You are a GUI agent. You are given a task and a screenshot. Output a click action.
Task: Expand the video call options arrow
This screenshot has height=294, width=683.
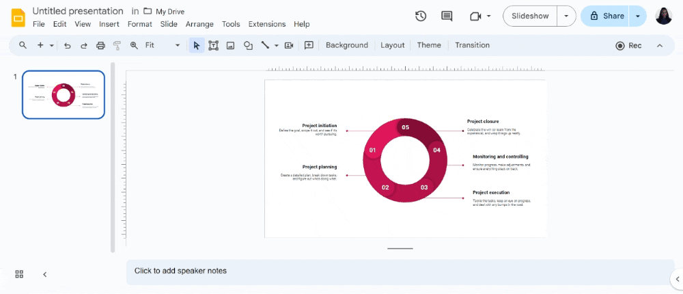click(489, 16)
